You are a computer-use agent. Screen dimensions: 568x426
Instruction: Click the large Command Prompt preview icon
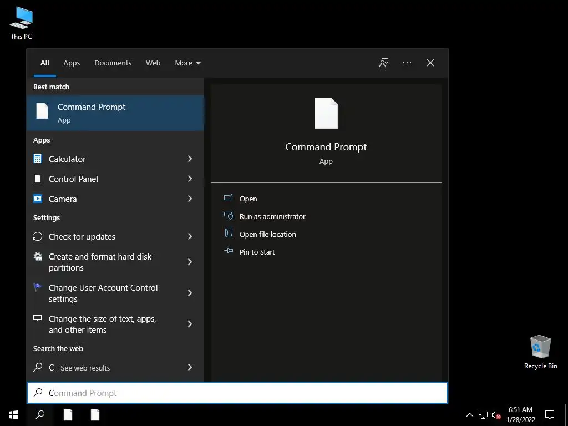point(326,113)
